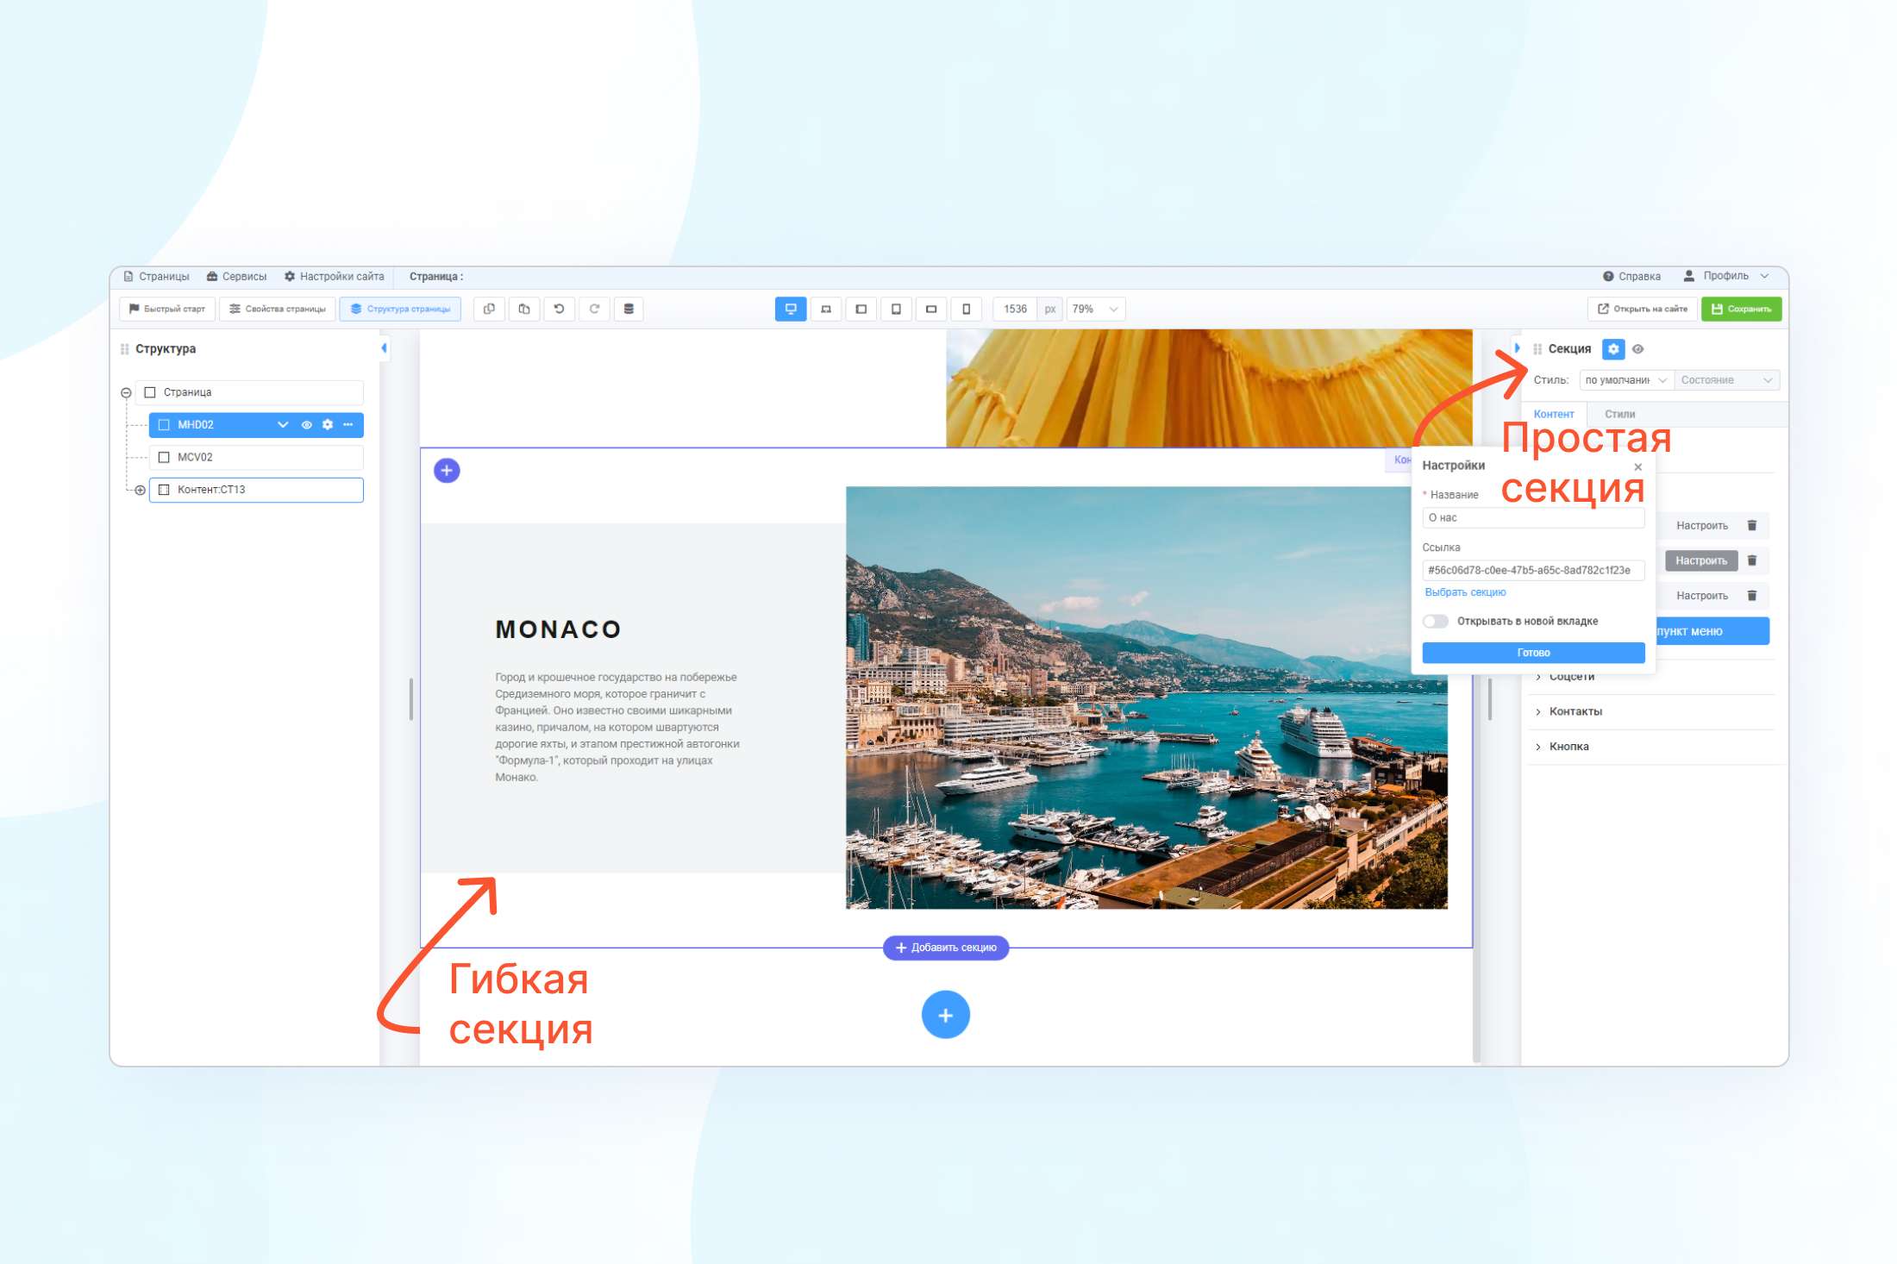Click the Название input field
The width and height of the screenshot is (1897, 1264).
pos(1533,518)
